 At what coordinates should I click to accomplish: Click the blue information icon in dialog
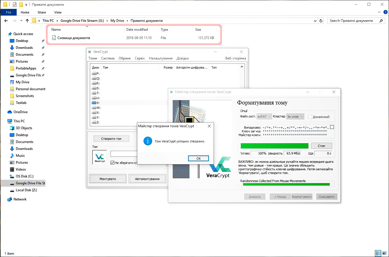[x=148, y=141]
